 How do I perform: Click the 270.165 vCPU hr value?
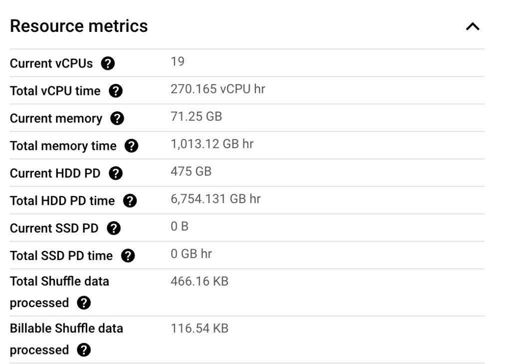tap(218, 90)
